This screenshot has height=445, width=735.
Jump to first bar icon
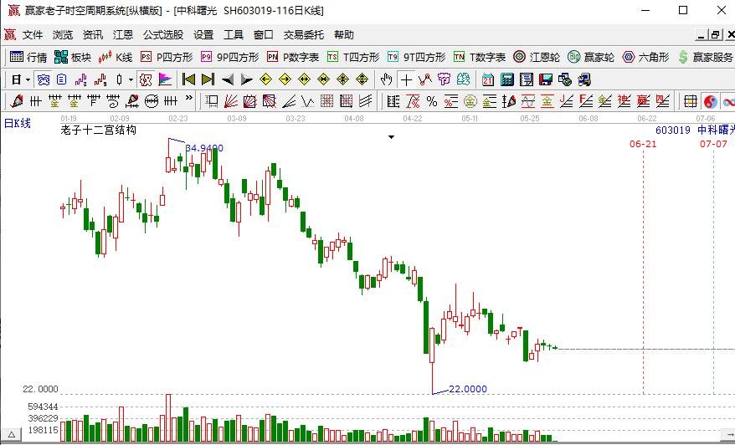click(188, 79)
